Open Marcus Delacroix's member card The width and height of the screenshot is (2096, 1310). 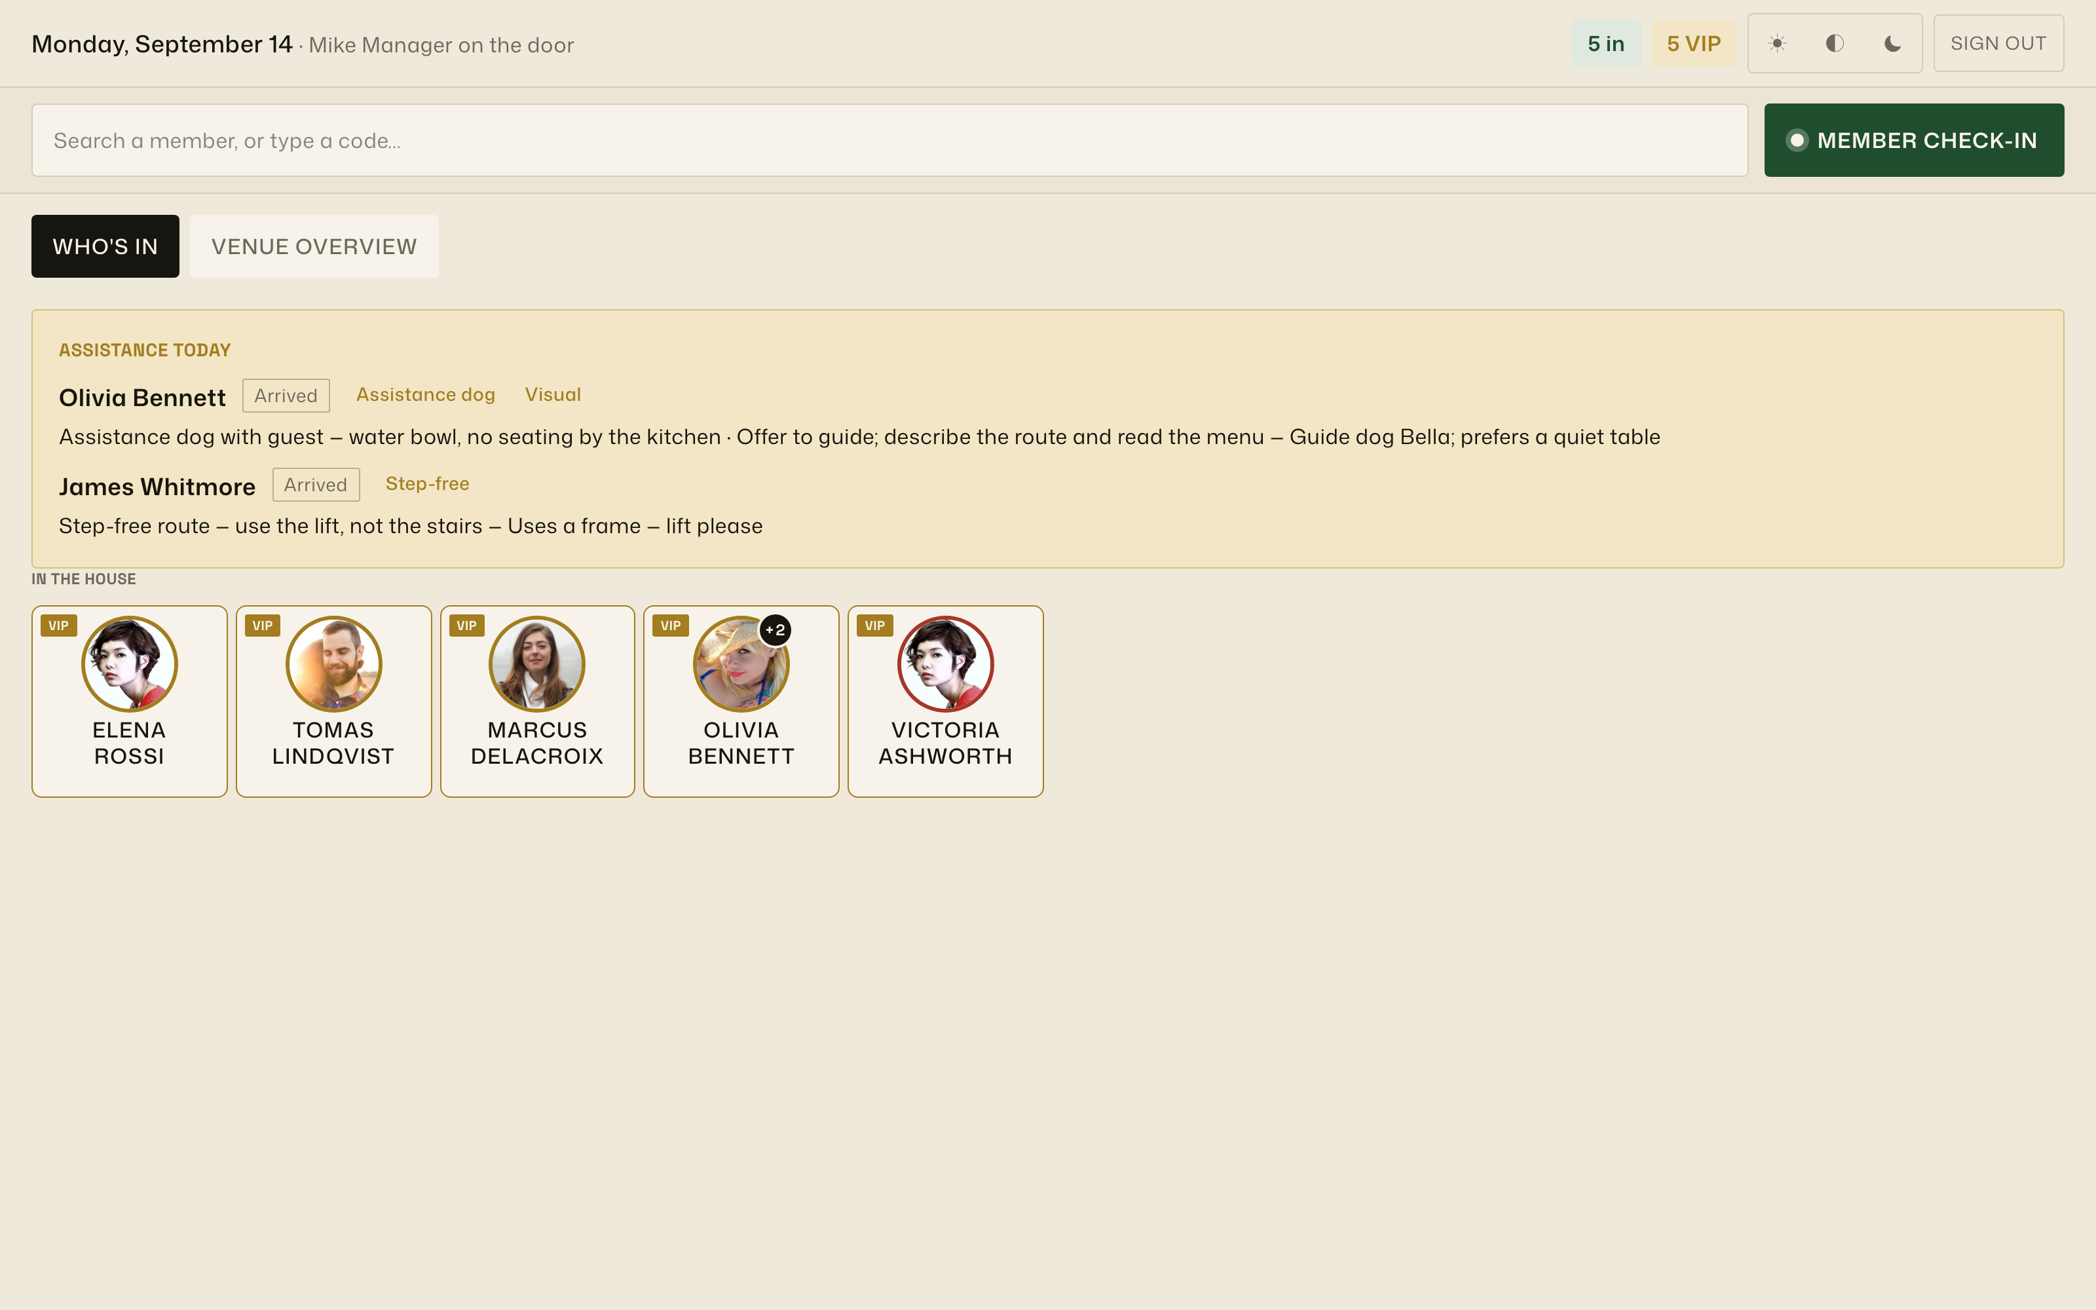coord(537,701)
